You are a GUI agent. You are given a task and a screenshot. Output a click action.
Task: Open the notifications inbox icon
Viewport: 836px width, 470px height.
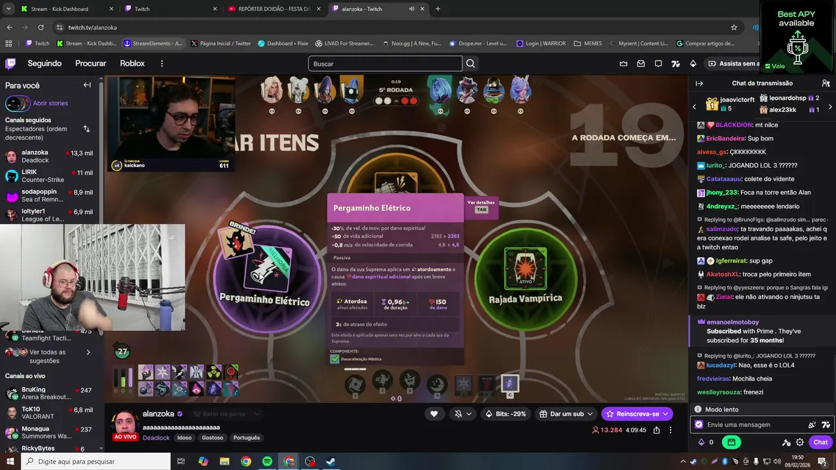tap(641, 63)
